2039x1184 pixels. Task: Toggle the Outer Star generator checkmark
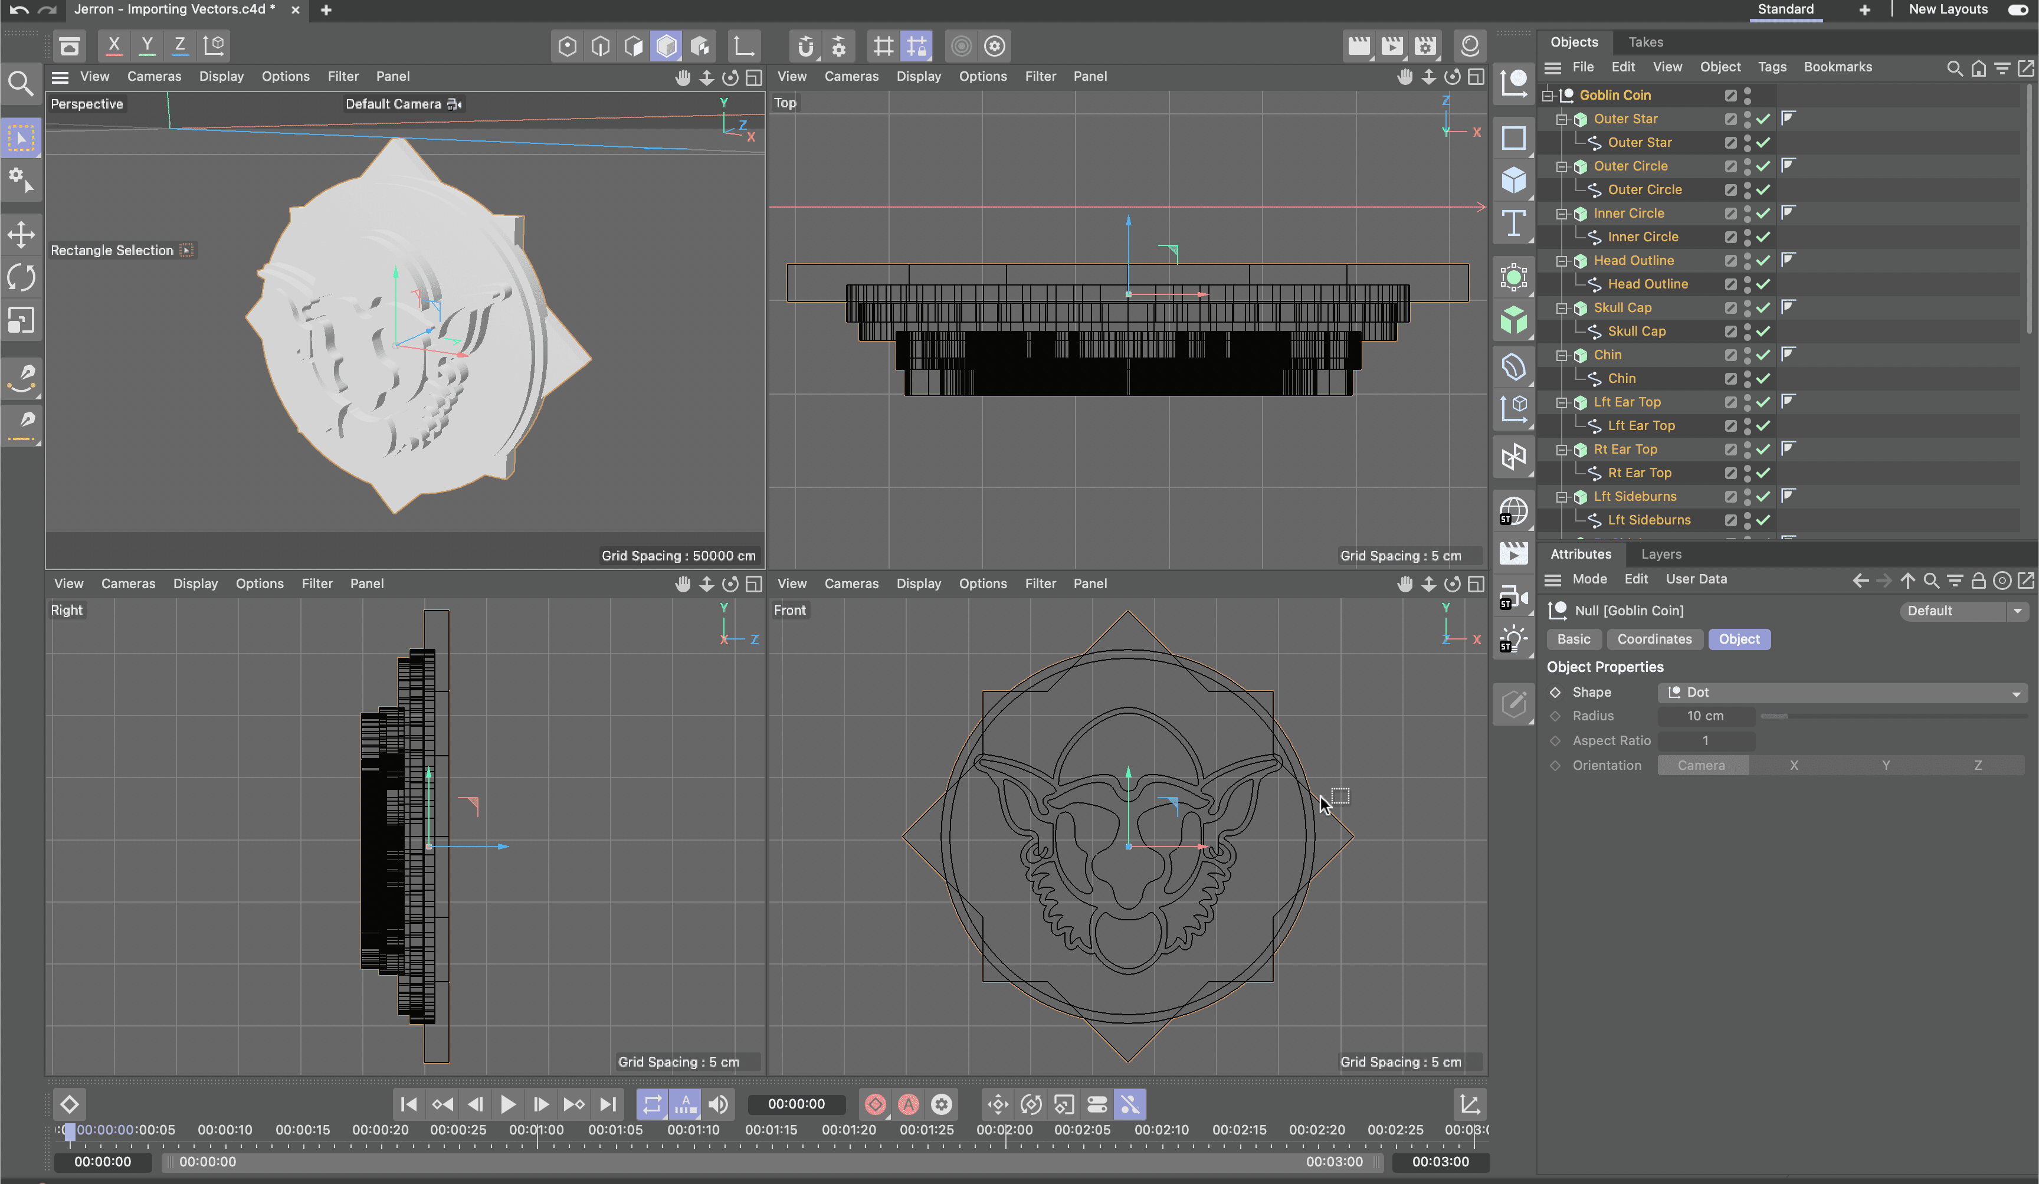[1764, 119]
